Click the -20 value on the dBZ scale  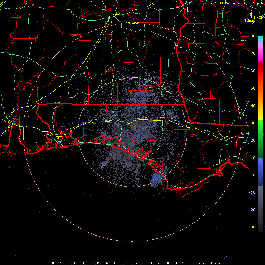point(252,210)
